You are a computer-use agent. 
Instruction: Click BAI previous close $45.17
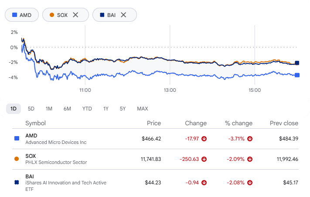click(291, 183)
